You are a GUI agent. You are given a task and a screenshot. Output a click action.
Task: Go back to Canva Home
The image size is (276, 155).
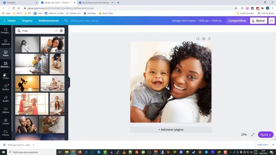(9, 21)
